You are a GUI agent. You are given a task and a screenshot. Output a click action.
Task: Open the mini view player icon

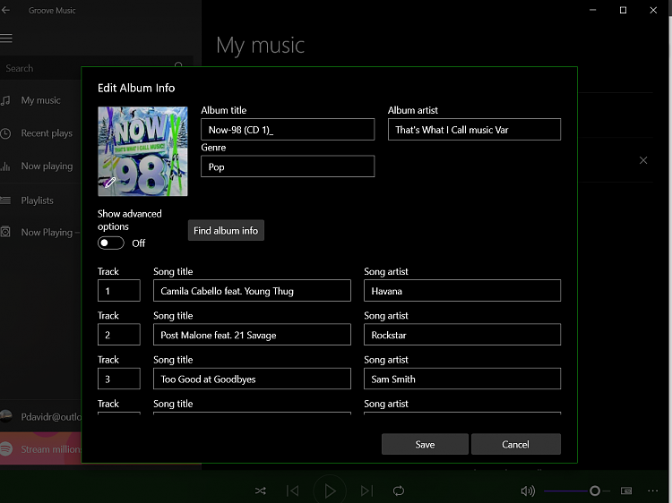click(626, 490)
